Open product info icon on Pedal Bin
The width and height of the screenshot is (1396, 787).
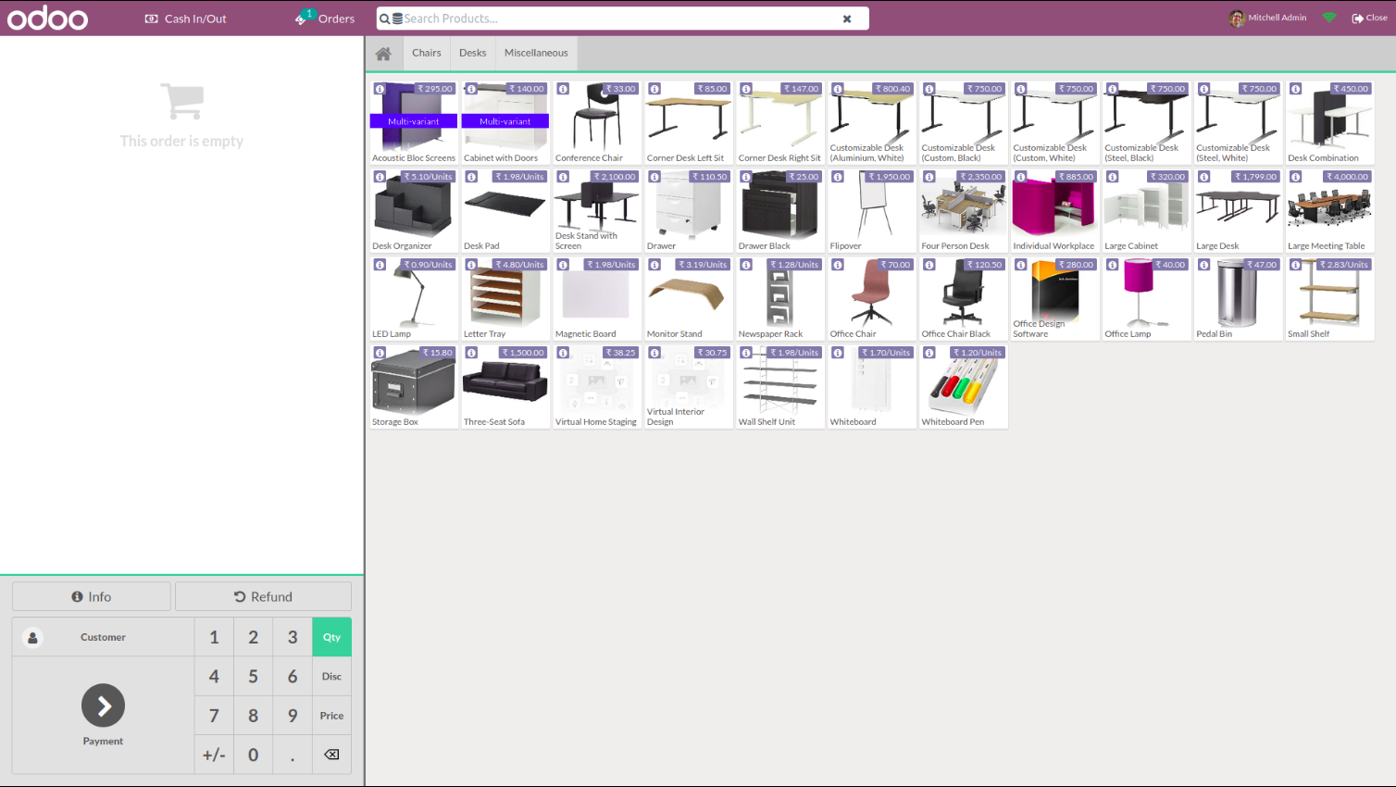pos(1204,265)
